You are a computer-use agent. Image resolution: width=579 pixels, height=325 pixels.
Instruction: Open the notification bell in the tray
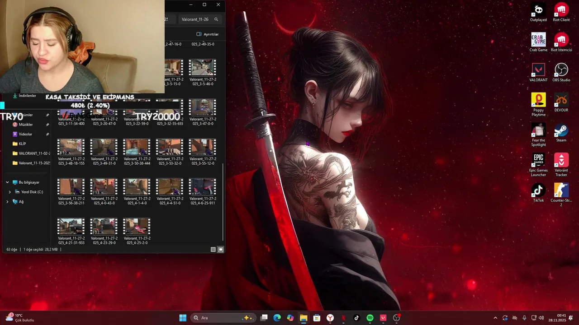tap(571, 318)
